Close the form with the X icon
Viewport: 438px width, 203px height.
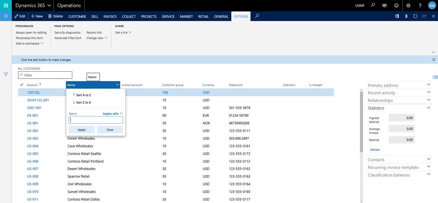[x=434, y=17]
